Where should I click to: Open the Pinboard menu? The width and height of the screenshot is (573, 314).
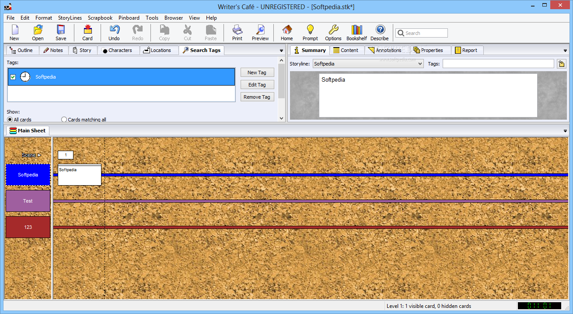click(129, 18)
